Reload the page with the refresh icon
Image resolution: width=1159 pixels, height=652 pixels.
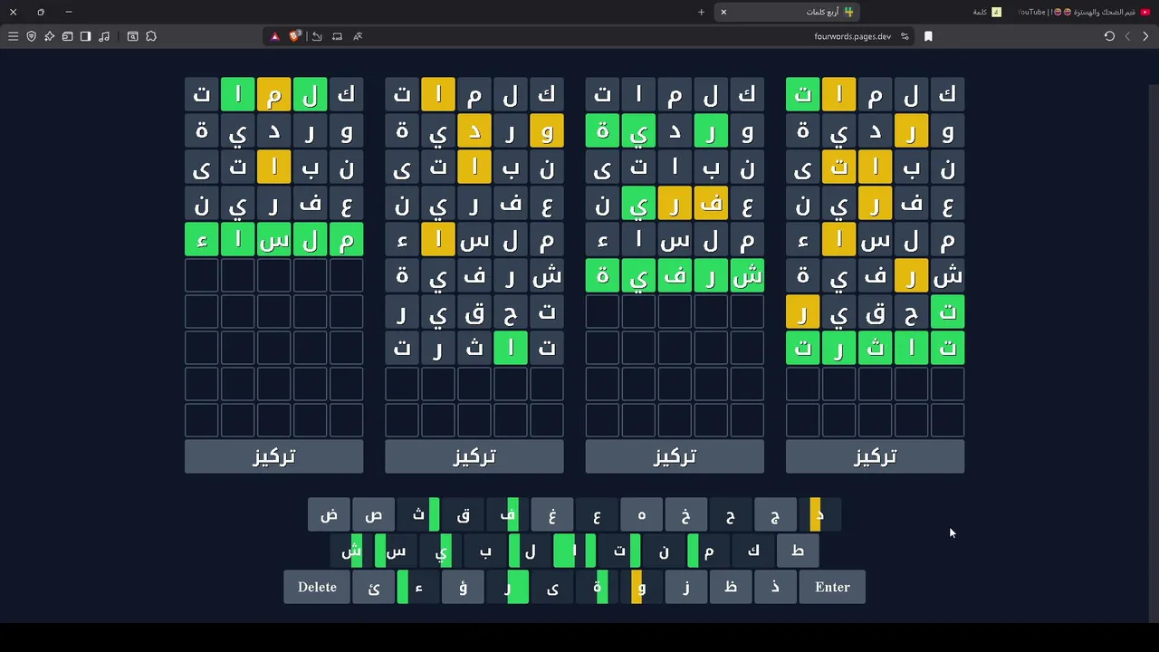[1109, 36]
